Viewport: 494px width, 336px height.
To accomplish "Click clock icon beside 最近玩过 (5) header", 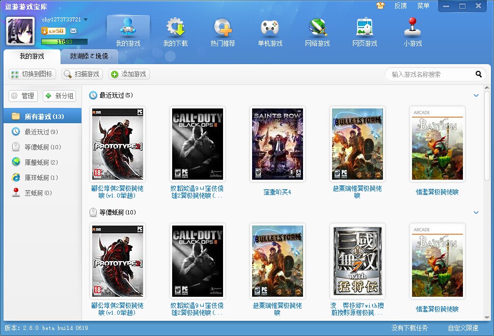I will coord(93,95).
